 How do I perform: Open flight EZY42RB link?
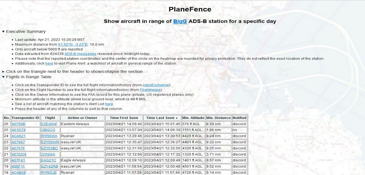click(49, 166)
